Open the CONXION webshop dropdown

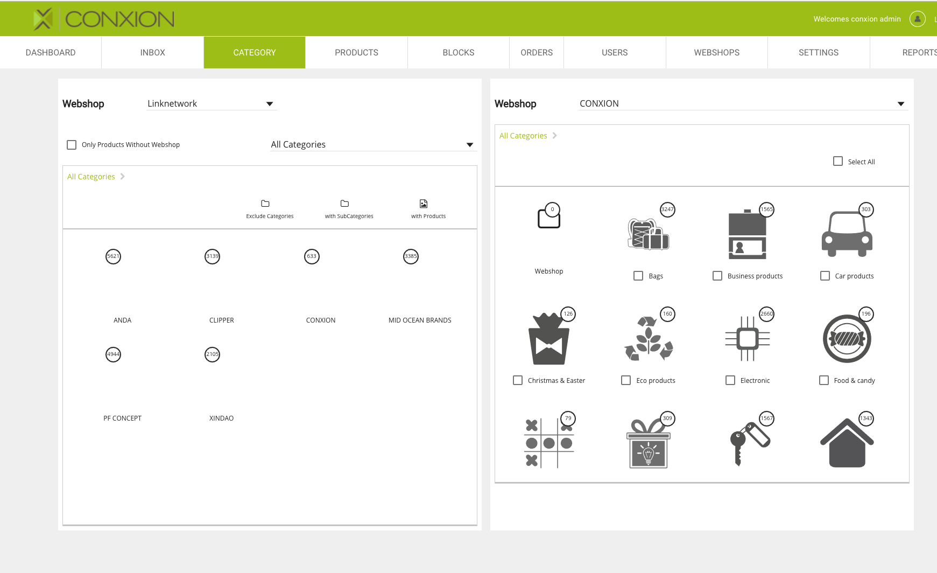pos(743,103)
